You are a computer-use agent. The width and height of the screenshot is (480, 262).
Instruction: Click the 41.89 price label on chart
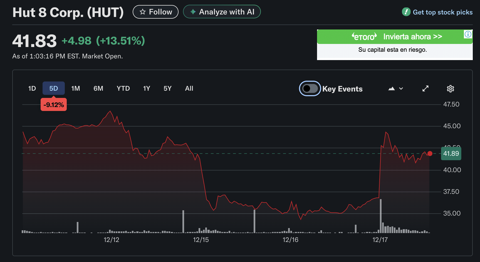coord(451,154)
